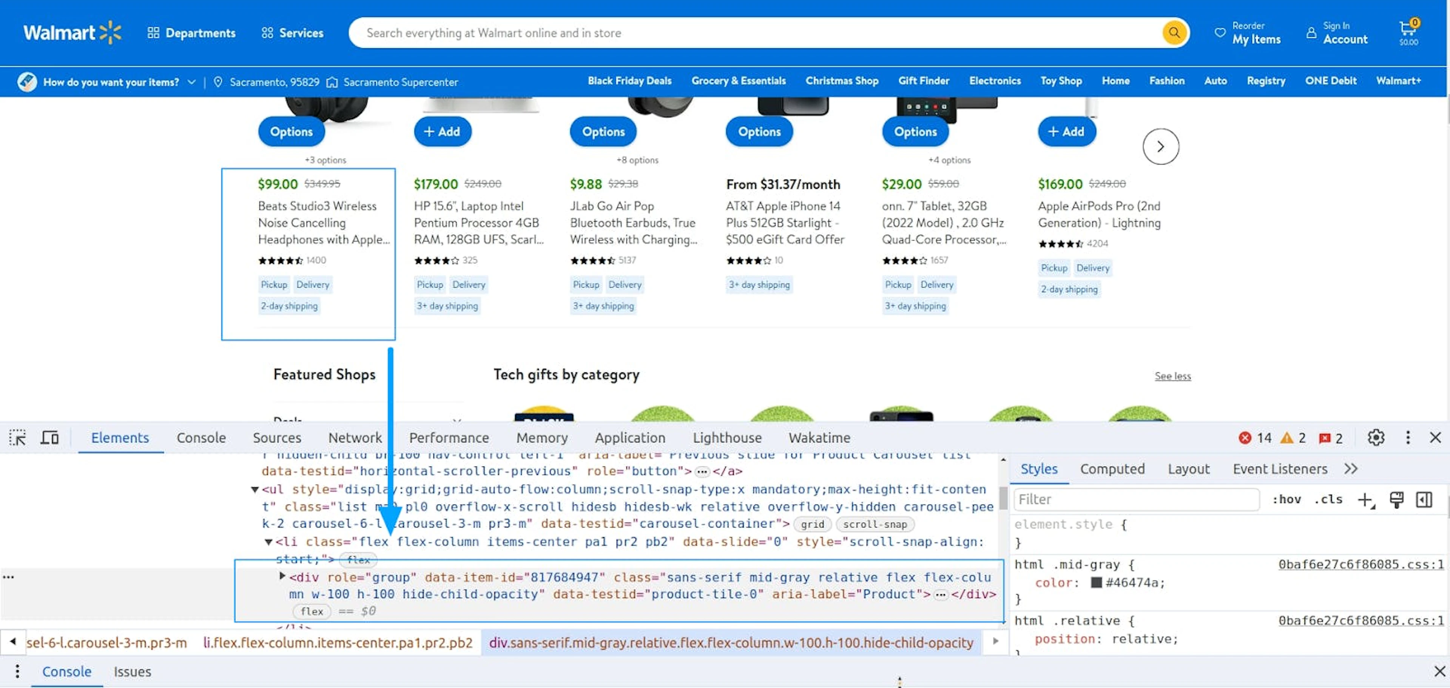
Task: Collapse the li flex-column node
Action: (x=269, y=542)
